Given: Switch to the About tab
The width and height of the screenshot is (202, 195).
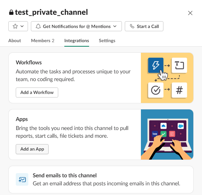Looking at the screenshot, I should tap(14, 41).
